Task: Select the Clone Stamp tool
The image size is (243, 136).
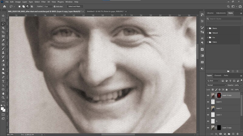Action: click(x=3, y=53)
